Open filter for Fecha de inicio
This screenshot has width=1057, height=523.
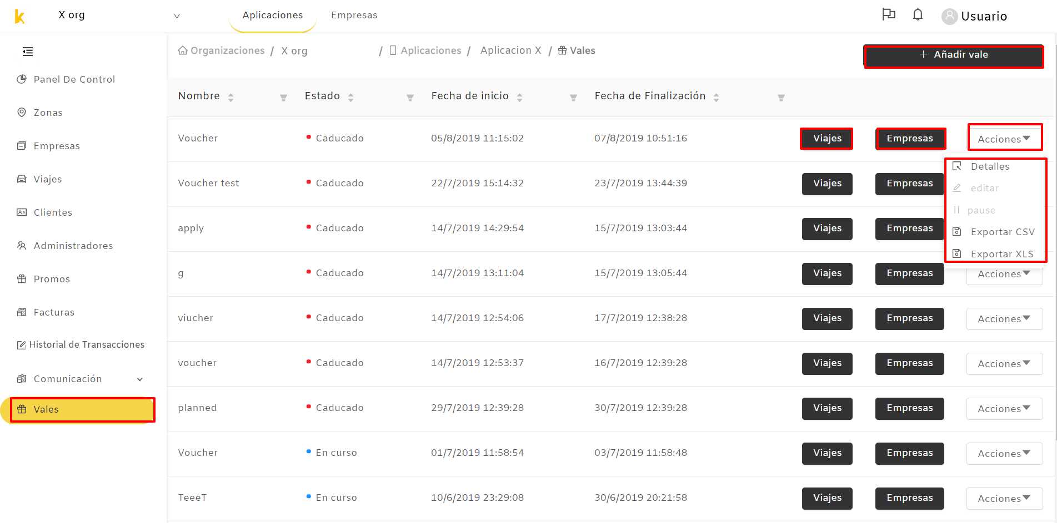tap(573, 98)
